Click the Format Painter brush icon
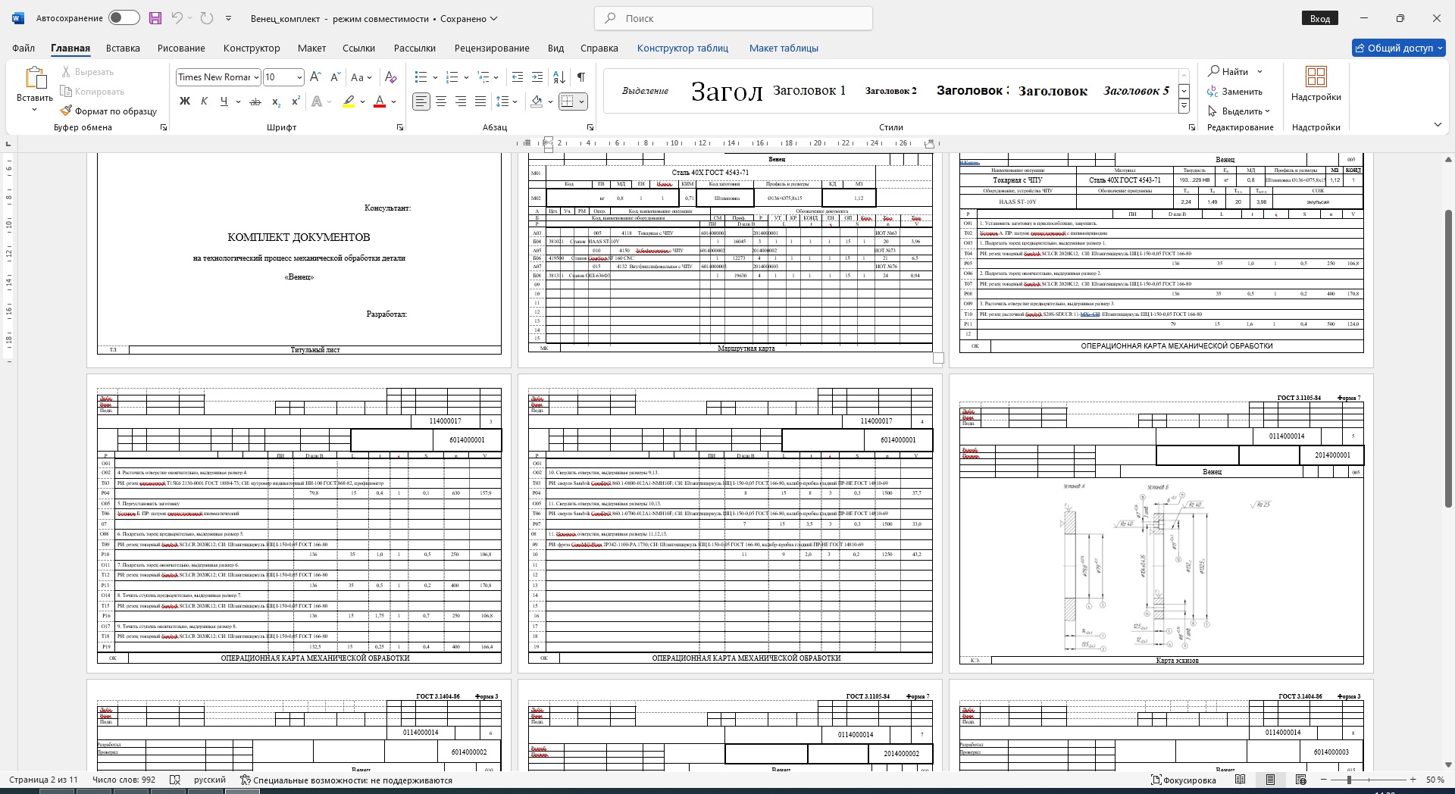The image size is (1455, 794). click(67, 111)
